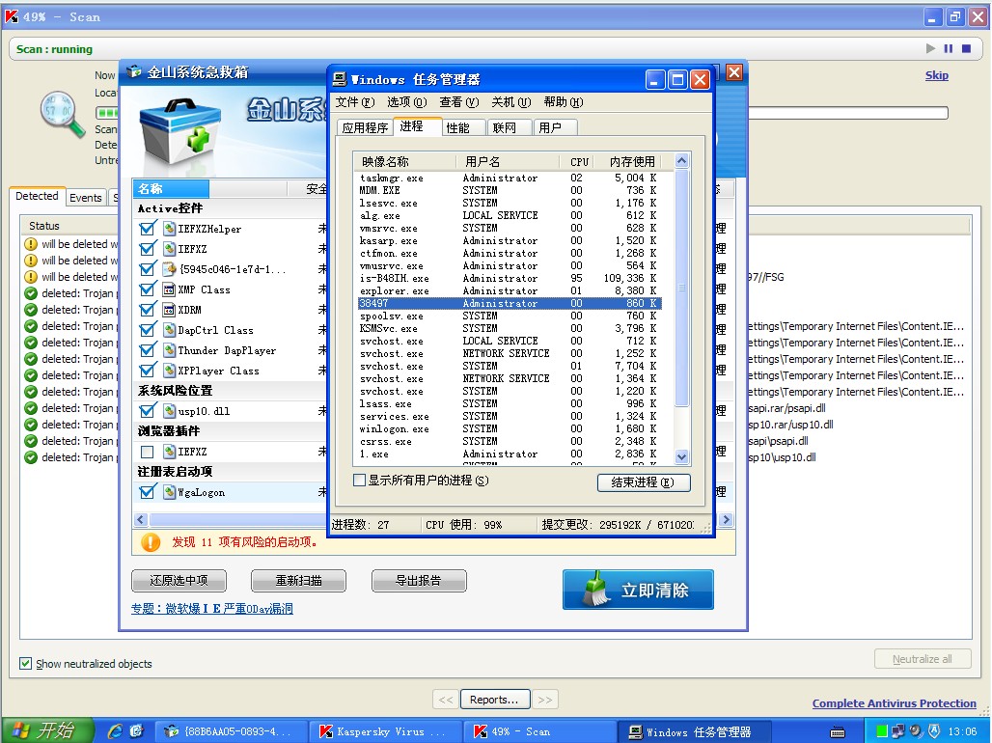Screen dimensions: 992x743
Task: Toggle the XPPlayer Class checkbox
Action: point(147,371)
